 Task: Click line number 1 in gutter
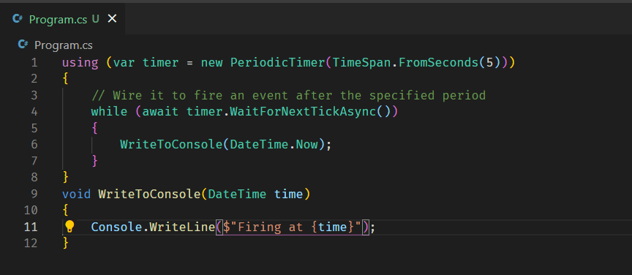34,63
